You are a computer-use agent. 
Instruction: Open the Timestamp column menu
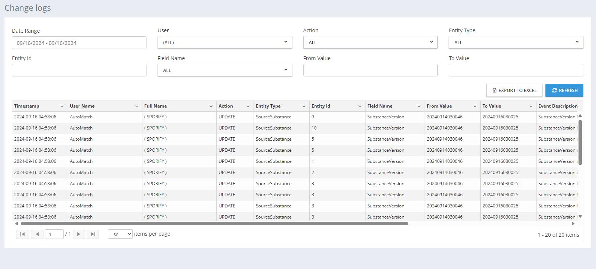[62, 106]
